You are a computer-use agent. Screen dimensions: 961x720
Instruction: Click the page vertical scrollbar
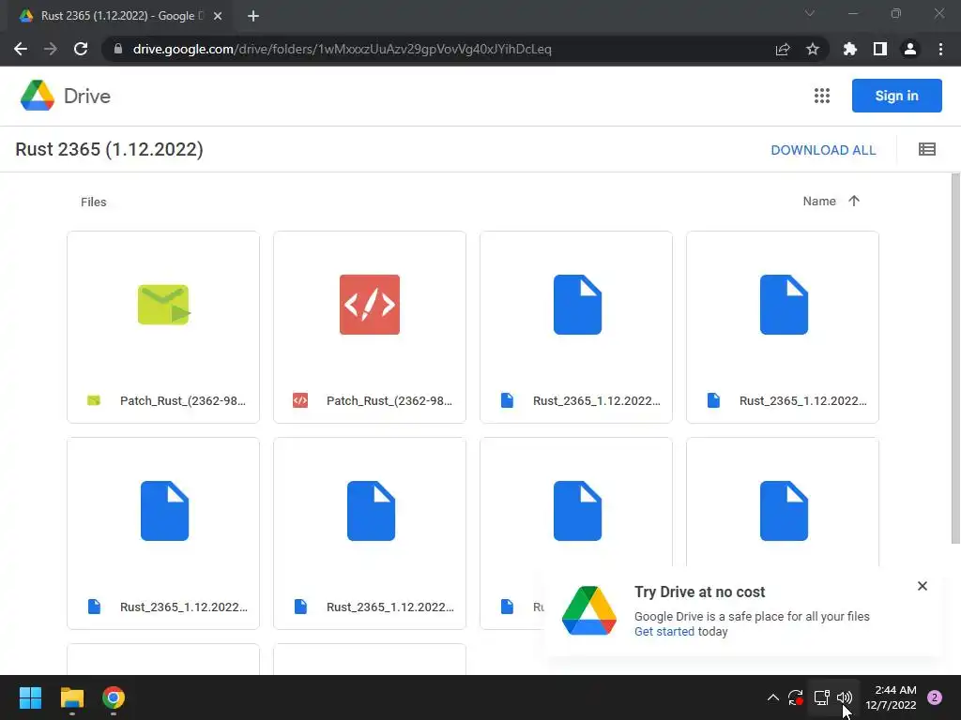955,358
